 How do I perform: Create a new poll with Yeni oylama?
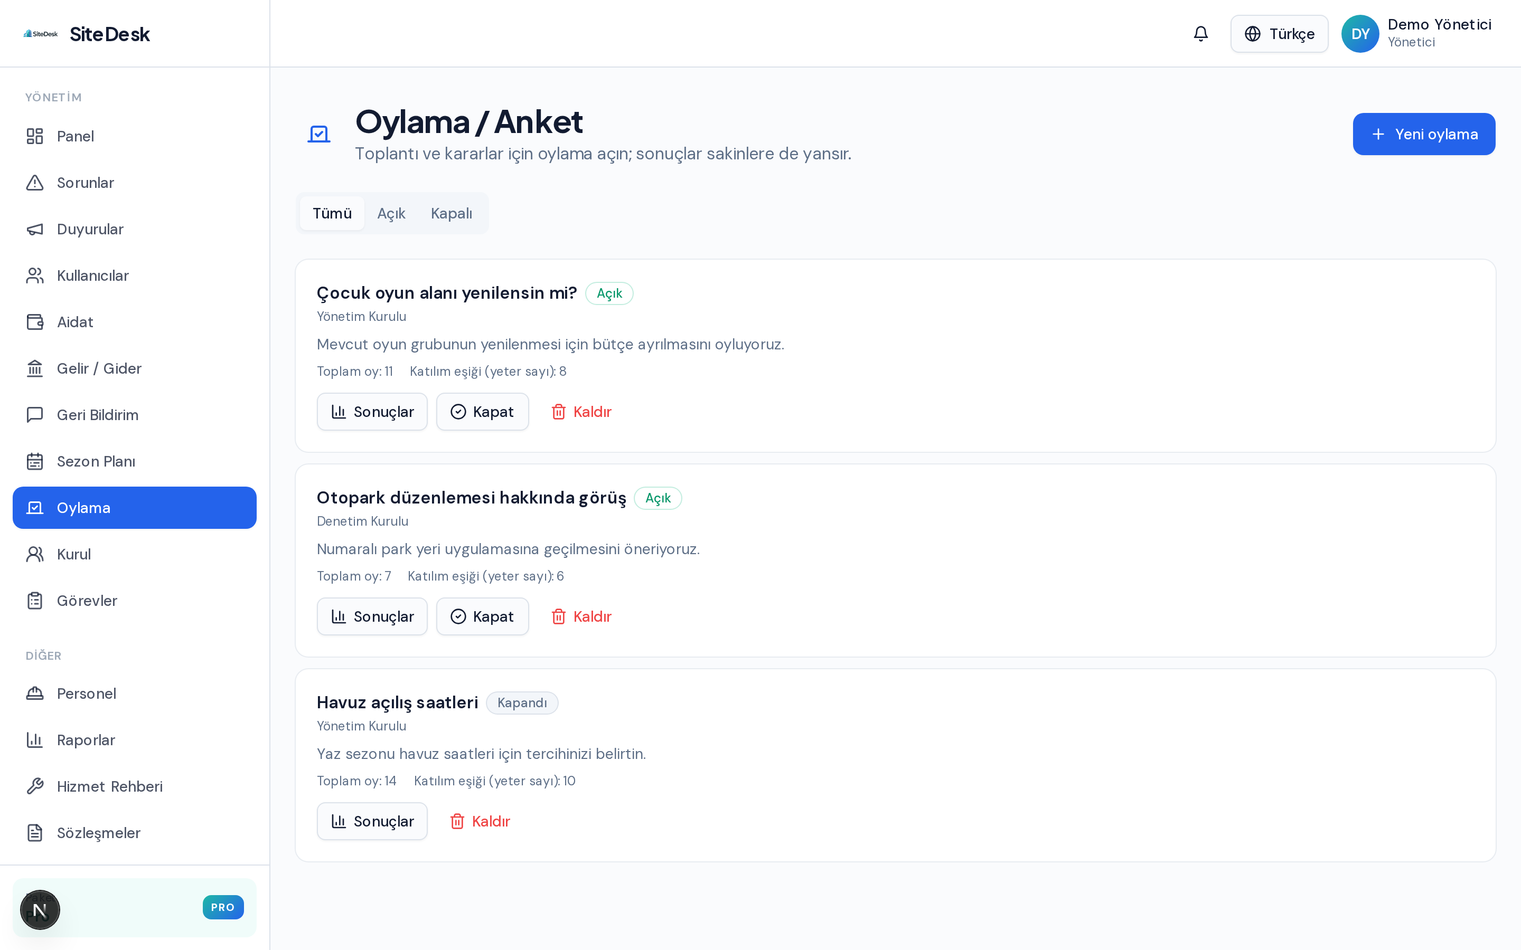pyautogui.click(x=1424, y=135)
